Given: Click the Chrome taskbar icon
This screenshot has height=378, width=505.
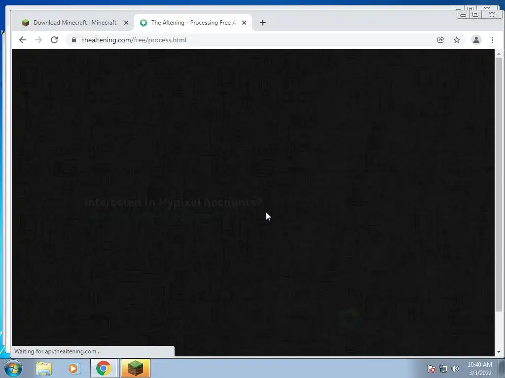Looking at the screenshot, I should click(x=104, y=368).
